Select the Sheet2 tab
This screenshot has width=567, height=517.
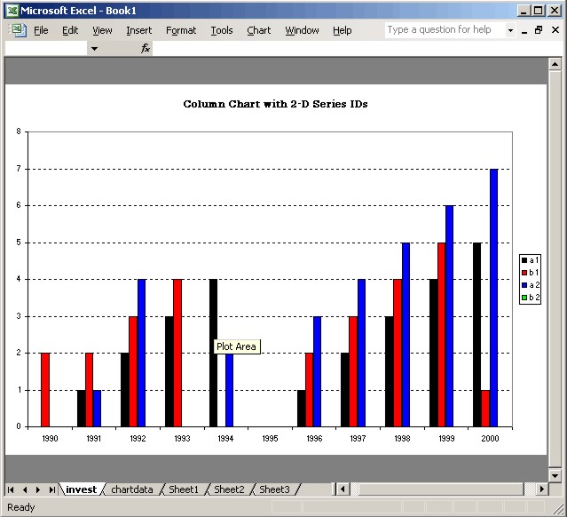(x=229, y=489)
